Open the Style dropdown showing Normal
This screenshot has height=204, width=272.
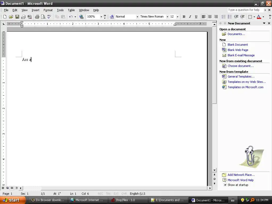pyautogui.click(x=137, y=17)
